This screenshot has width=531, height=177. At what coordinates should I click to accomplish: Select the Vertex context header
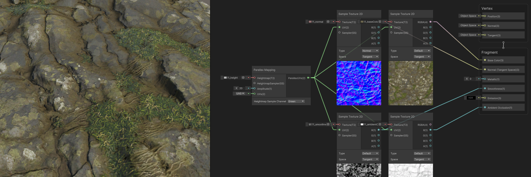click(487, 9)
